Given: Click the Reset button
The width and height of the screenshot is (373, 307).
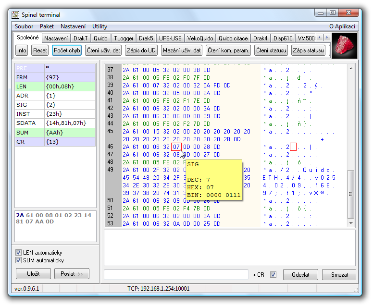Looking at the screenshot, I should coord(40,50).
